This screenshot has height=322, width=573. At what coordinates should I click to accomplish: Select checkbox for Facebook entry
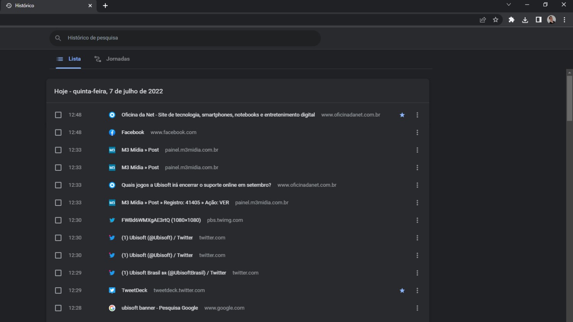coord(58,133)
